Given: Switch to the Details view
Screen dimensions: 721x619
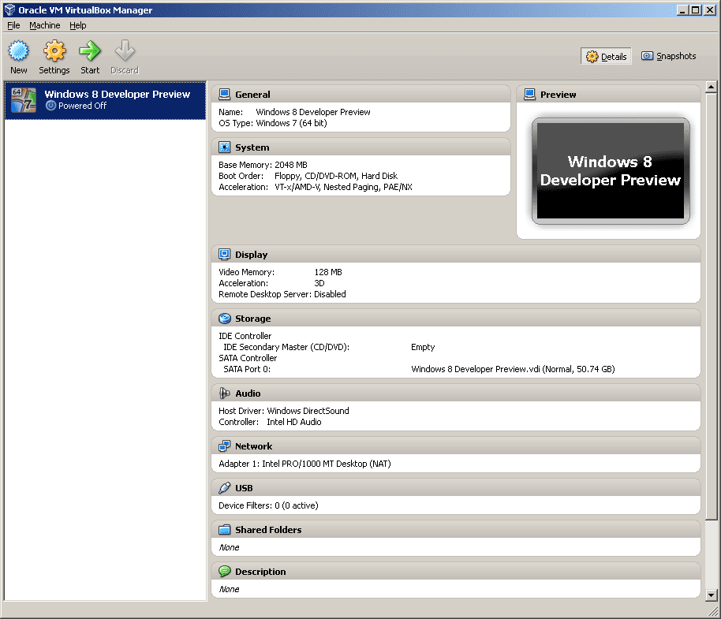Looking at the screenshot, I should click(606, 57).
